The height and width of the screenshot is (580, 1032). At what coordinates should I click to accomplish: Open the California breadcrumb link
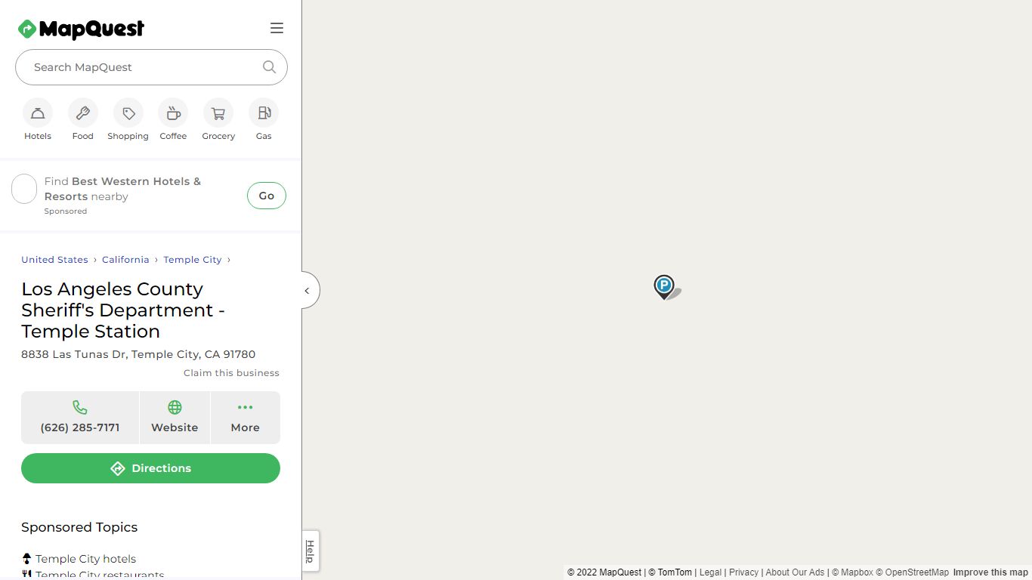click(x=125, y=260)
